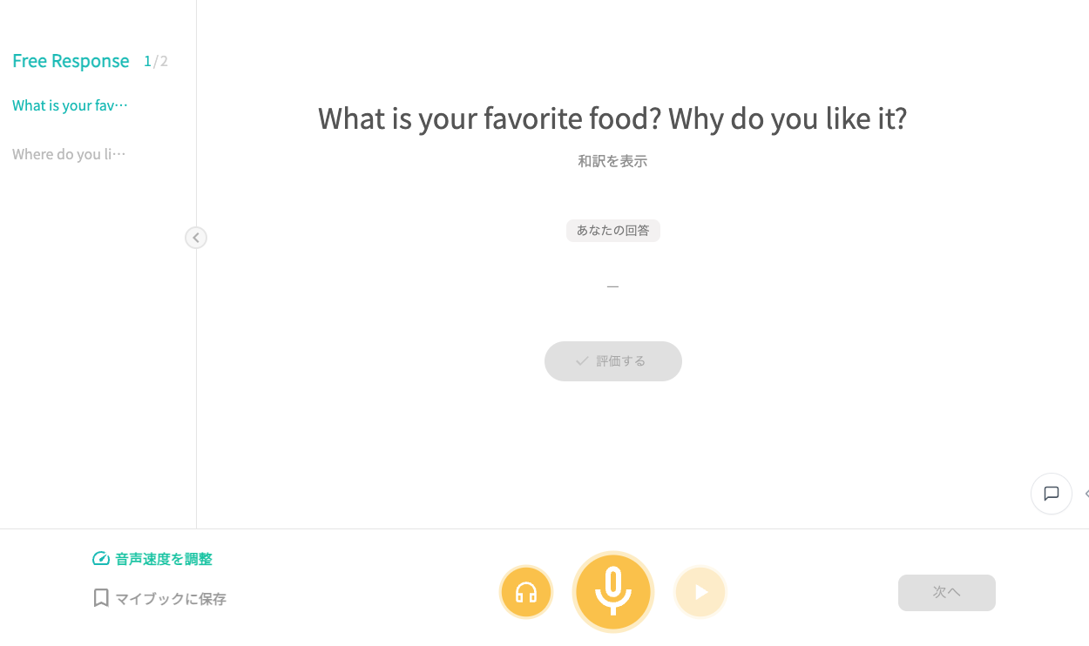Switch to the "Where do you li…" question
This screenshot has width=1089, height=646.
coord(69,154)
